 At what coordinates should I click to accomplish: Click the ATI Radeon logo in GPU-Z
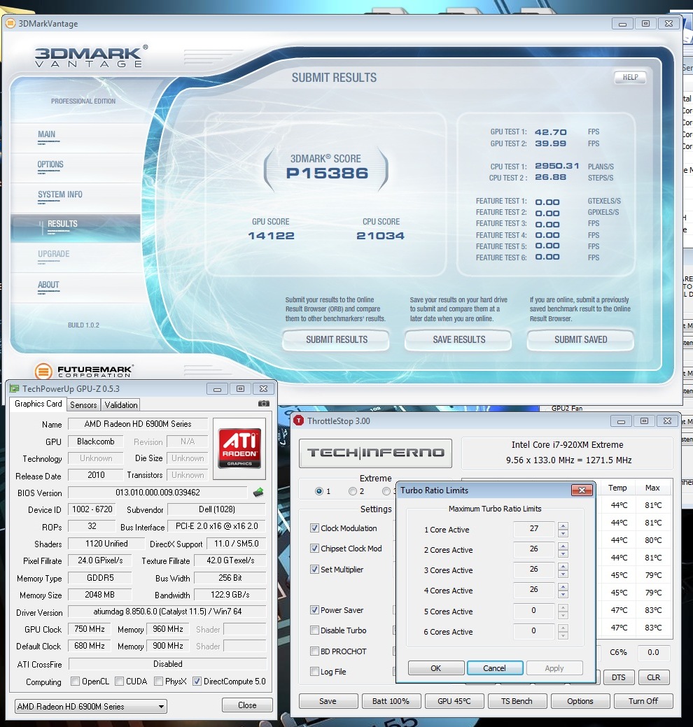(x=239, y=449)
